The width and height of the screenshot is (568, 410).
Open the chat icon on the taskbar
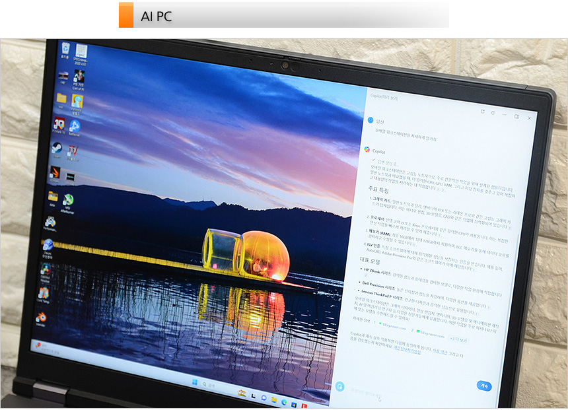(264, 398)
